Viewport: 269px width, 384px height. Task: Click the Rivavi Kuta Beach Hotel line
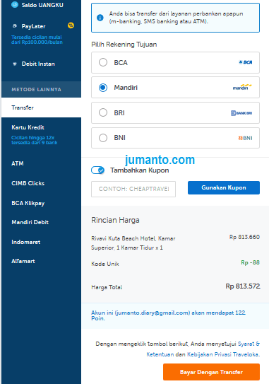click(133, 243)
